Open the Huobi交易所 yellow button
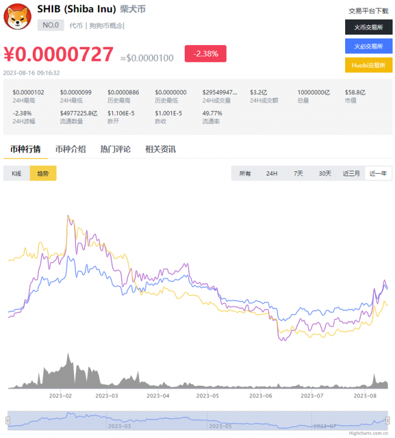Viewport: 395px width, 438px height. pyautogui.click(x=368, y=65)
